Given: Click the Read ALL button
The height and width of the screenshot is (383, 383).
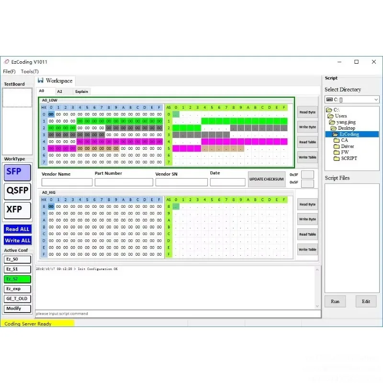Looking at the screenshot, I should coord(18,229).
